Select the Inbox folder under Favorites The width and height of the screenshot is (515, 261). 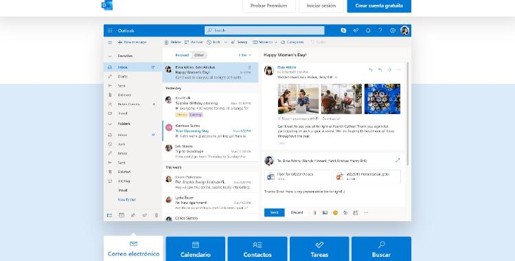click(133, 67)
